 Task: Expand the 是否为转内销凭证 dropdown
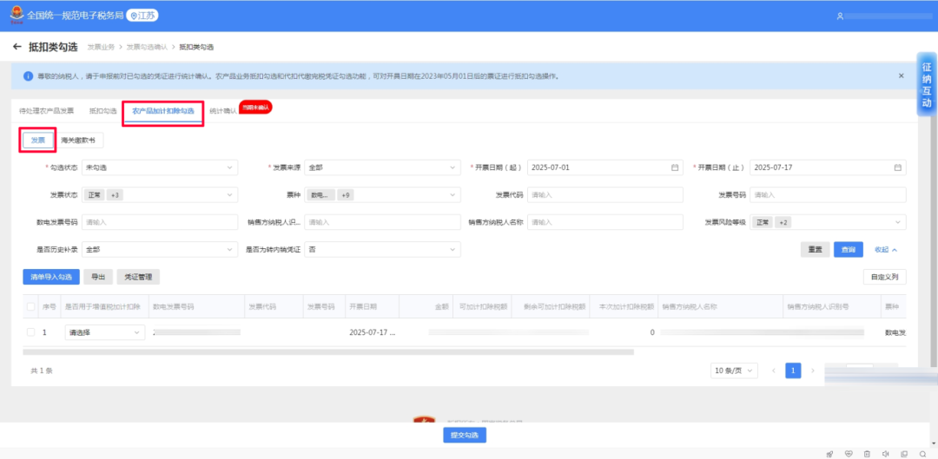[382, 249]
